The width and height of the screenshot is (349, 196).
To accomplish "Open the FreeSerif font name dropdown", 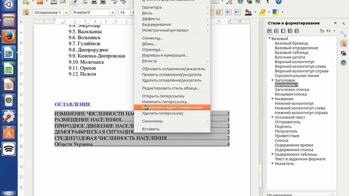I will pos(112,13).
